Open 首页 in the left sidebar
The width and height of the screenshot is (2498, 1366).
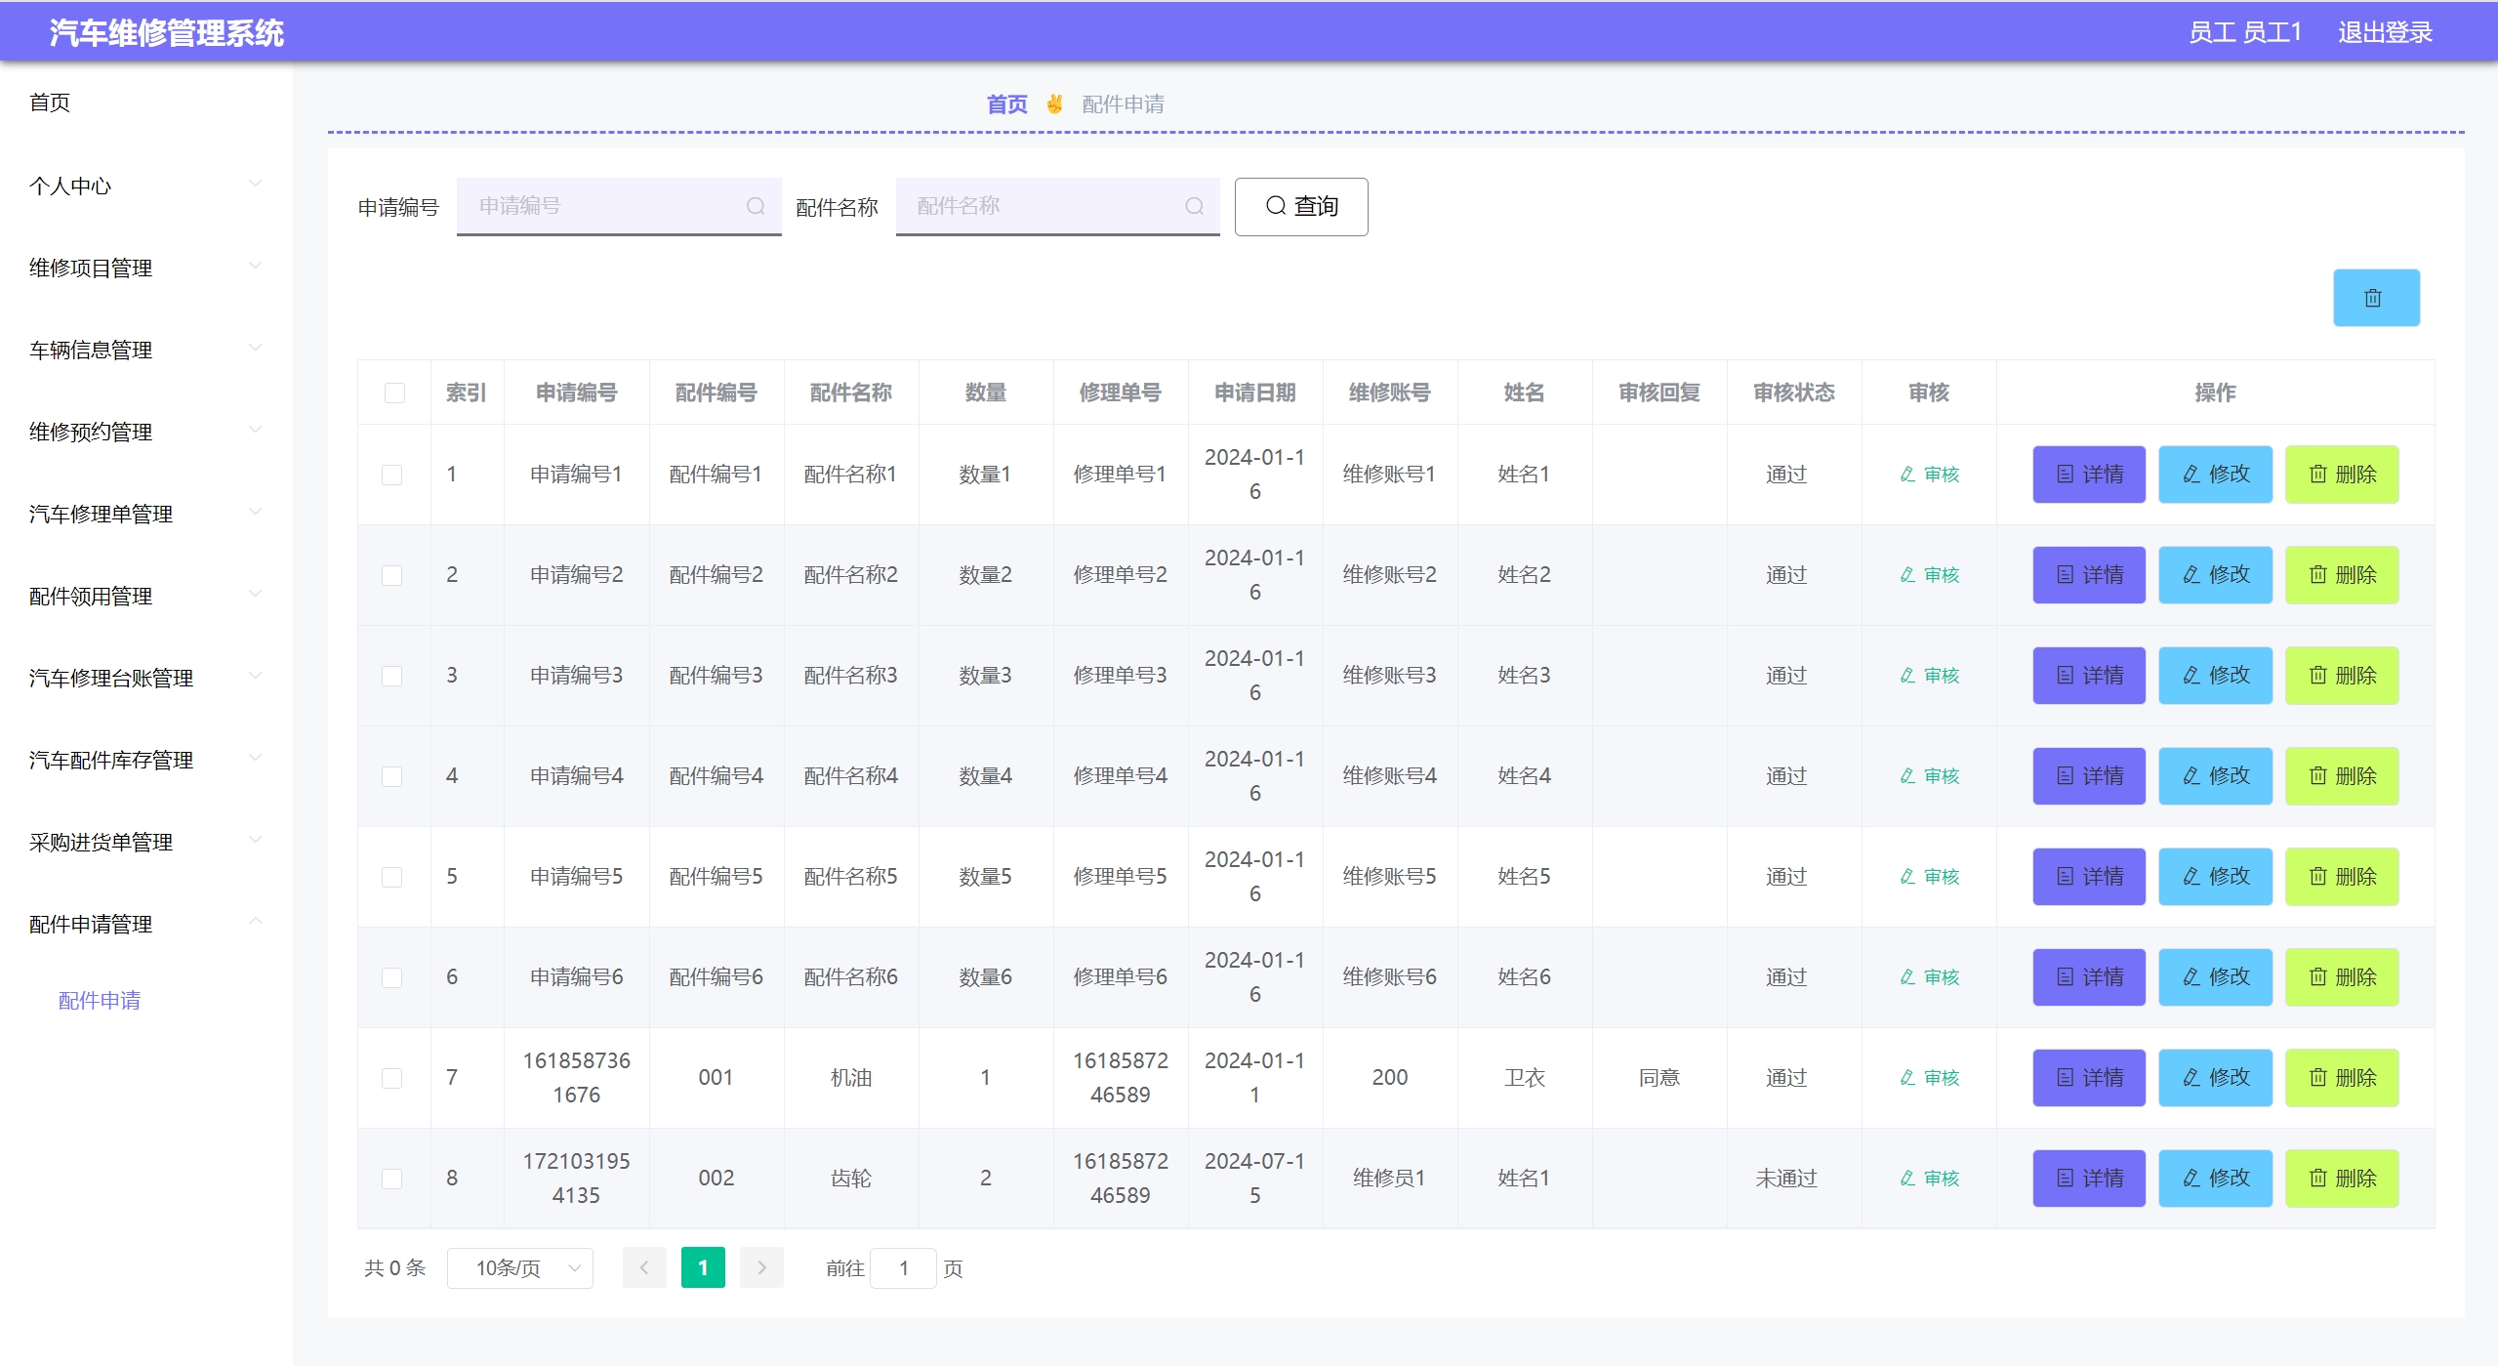50,103
